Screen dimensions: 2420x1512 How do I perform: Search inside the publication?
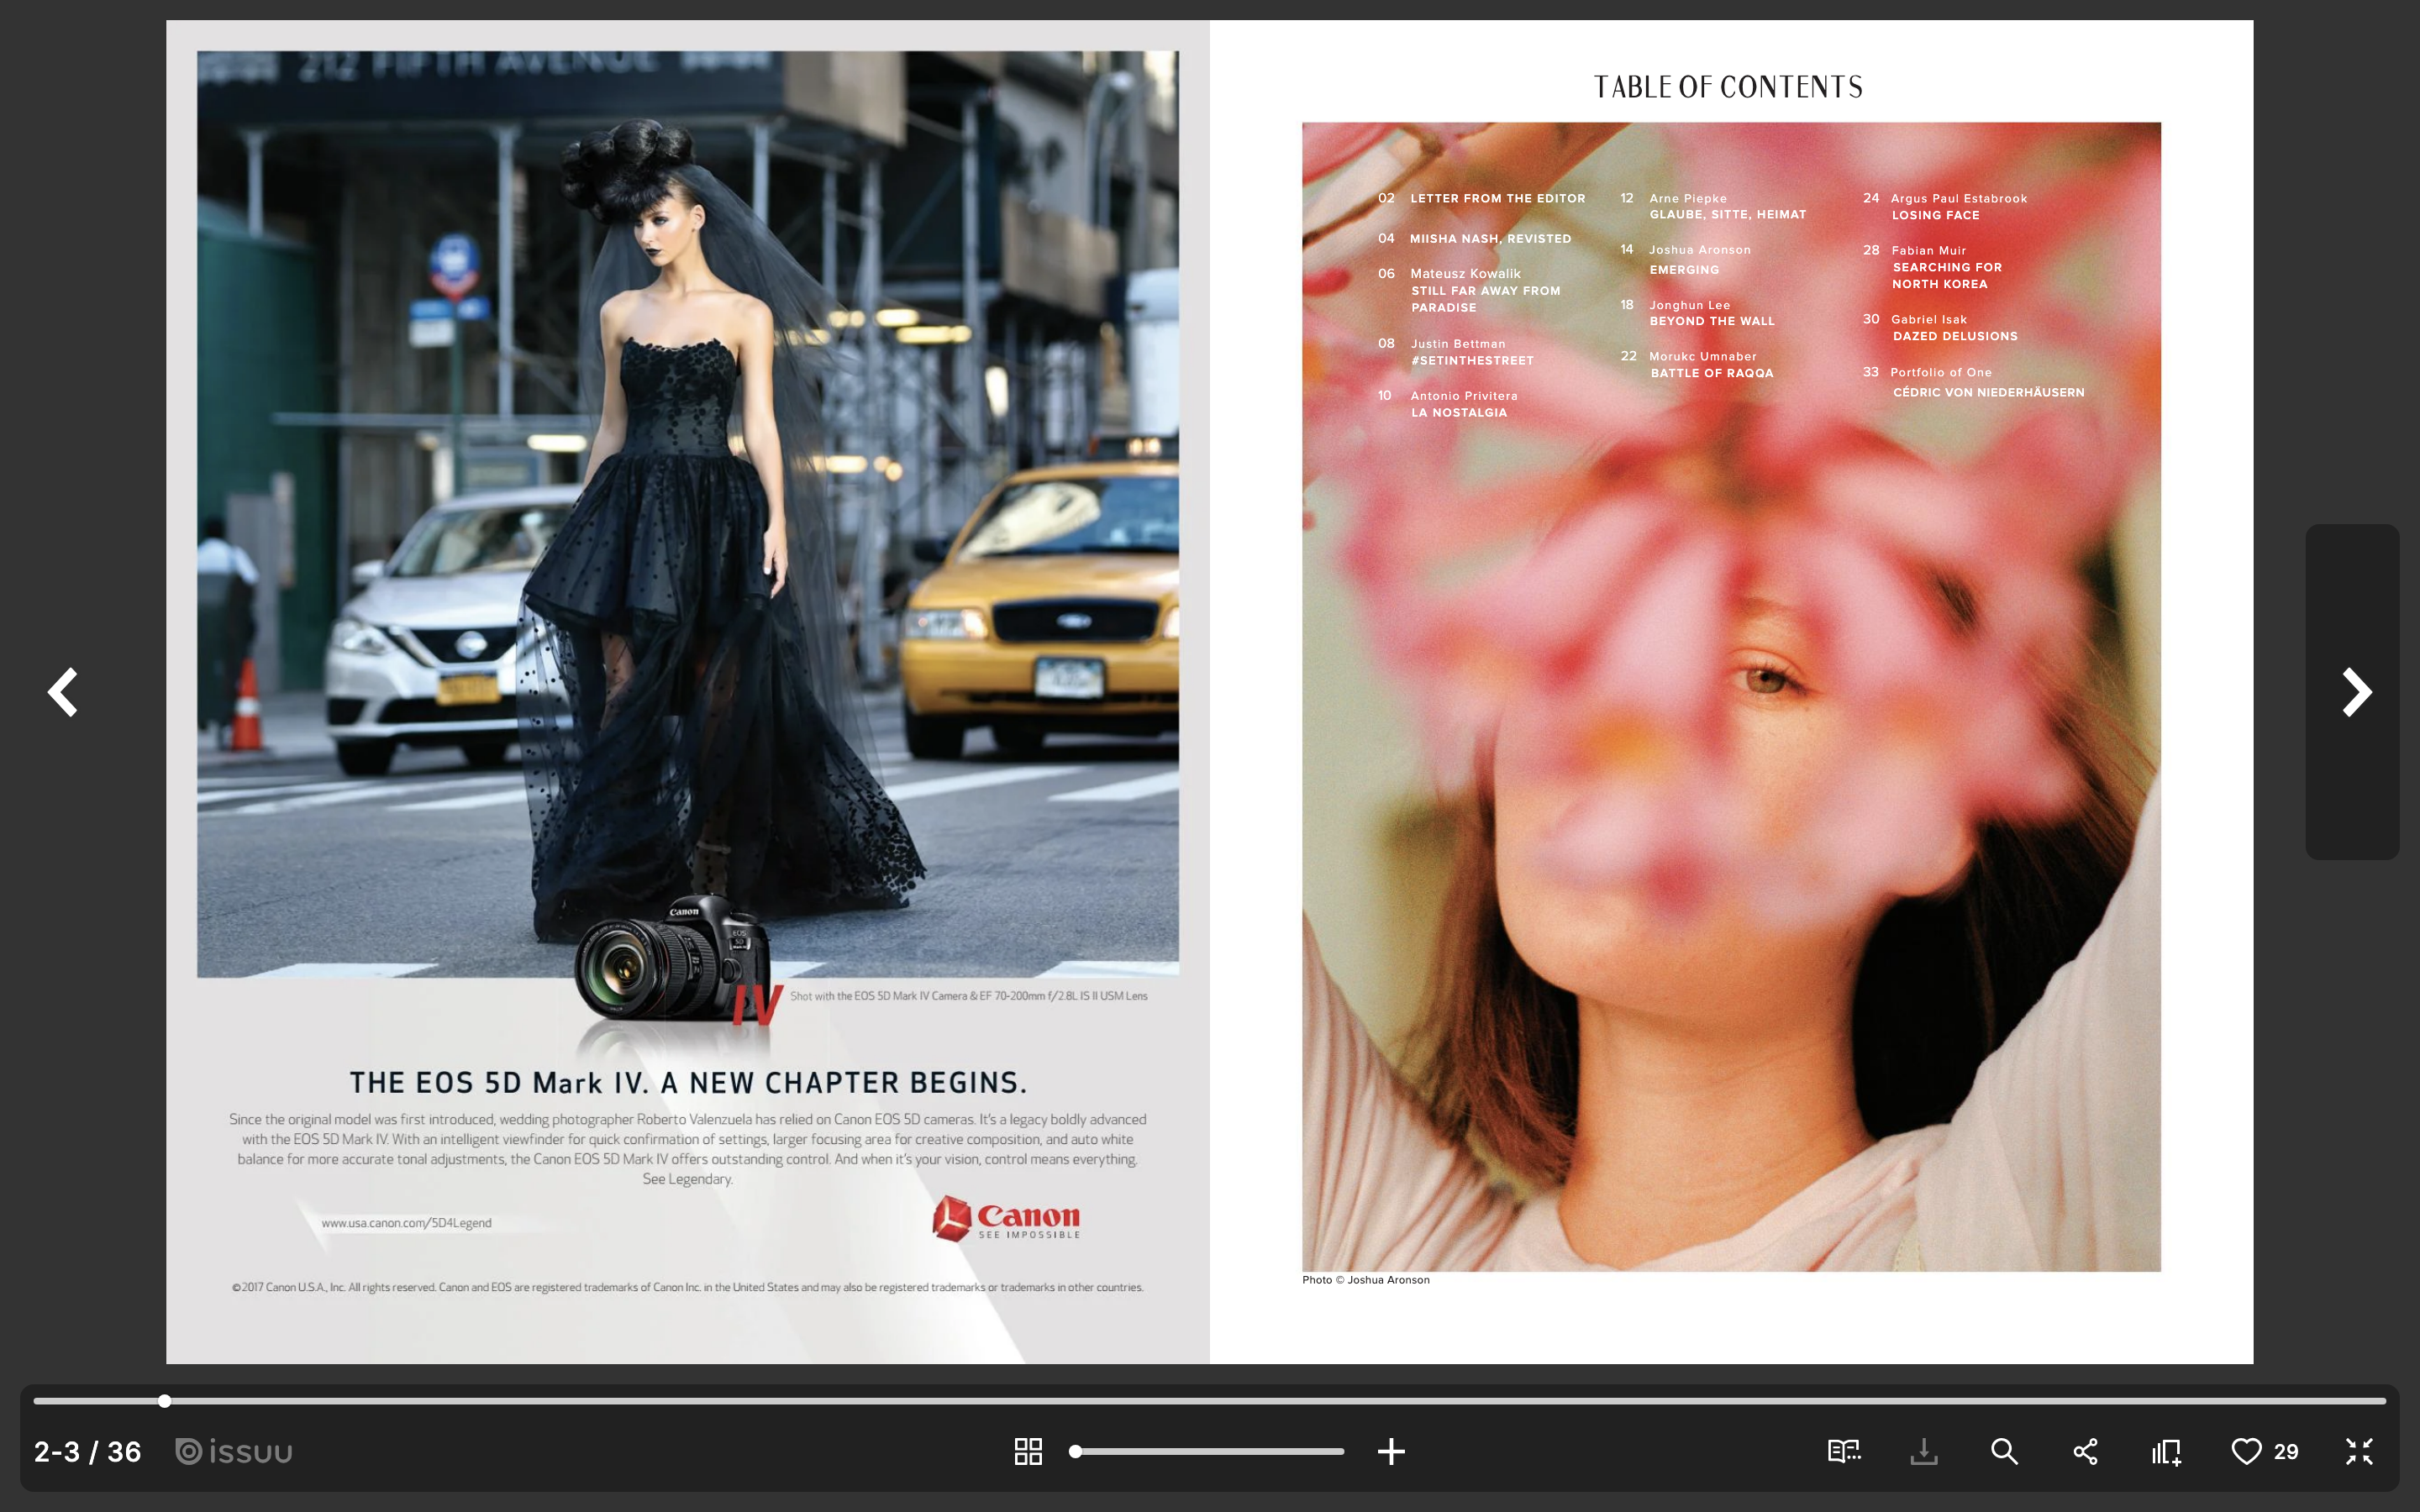pyautogui.click(x=2004, y=1451)
